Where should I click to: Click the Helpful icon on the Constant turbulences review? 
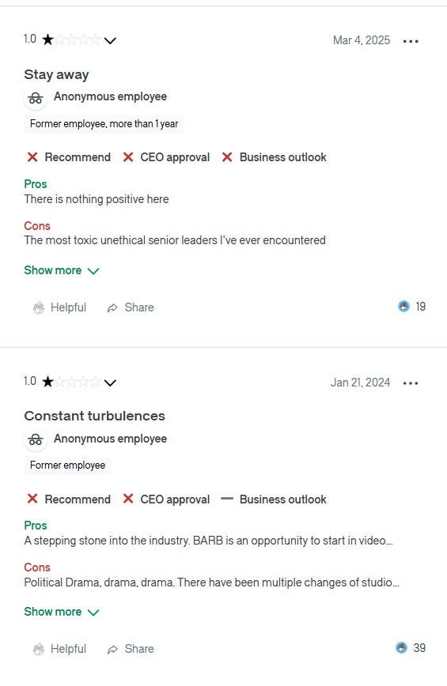[39, 650]
